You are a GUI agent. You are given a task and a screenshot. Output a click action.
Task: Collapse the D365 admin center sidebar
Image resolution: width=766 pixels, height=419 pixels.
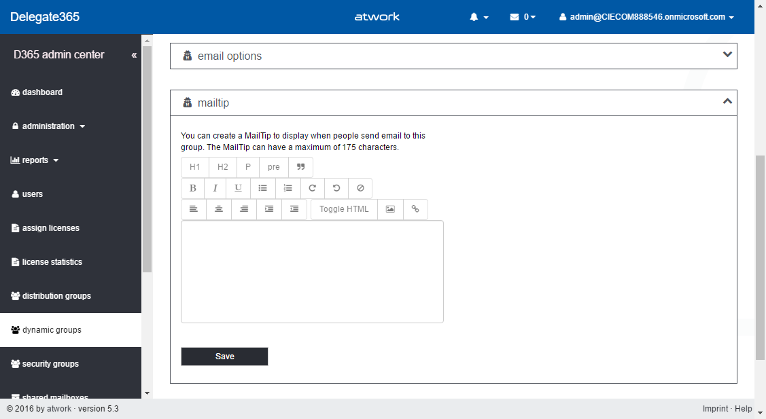tap(134, 55)
